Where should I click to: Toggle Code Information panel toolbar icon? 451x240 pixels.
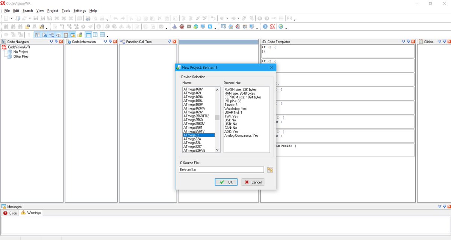(45, 35)
